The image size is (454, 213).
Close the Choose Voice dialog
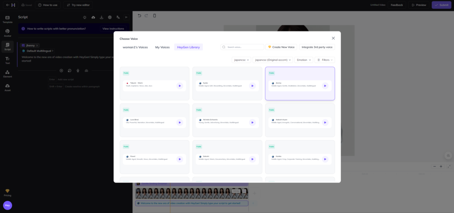333,38
